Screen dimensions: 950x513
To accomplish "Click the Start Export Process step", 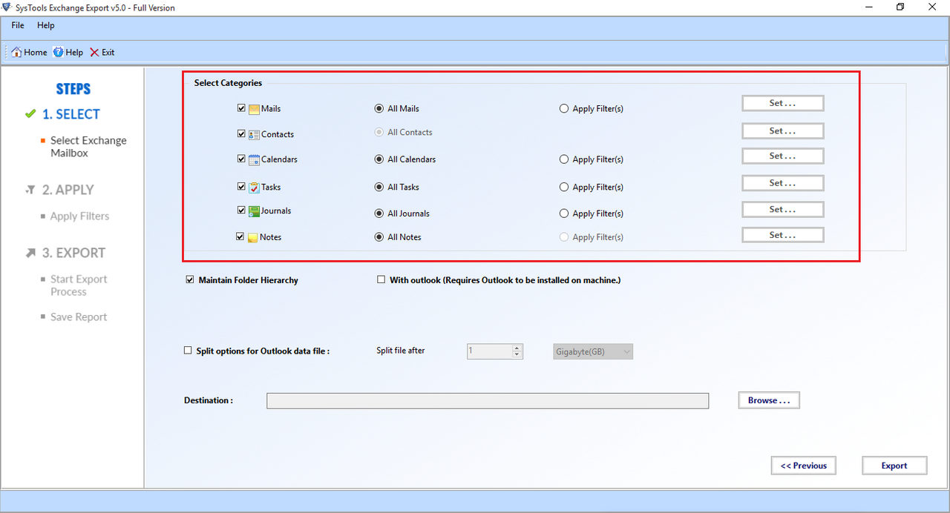I will point(79,285).
